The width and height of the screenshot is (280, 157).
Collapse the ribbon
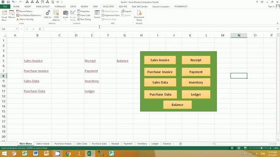point(277,23)
